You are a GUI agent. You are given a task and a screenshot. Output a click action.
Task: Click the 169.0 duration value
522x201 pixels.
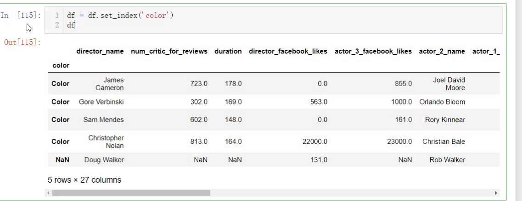[233, 102]
